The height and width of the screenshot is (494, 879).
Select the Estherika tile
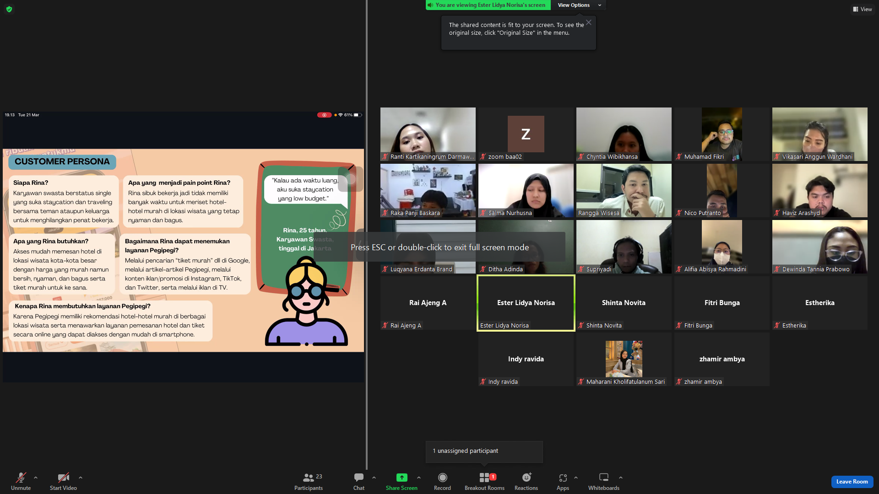click(x=820, y=303)
